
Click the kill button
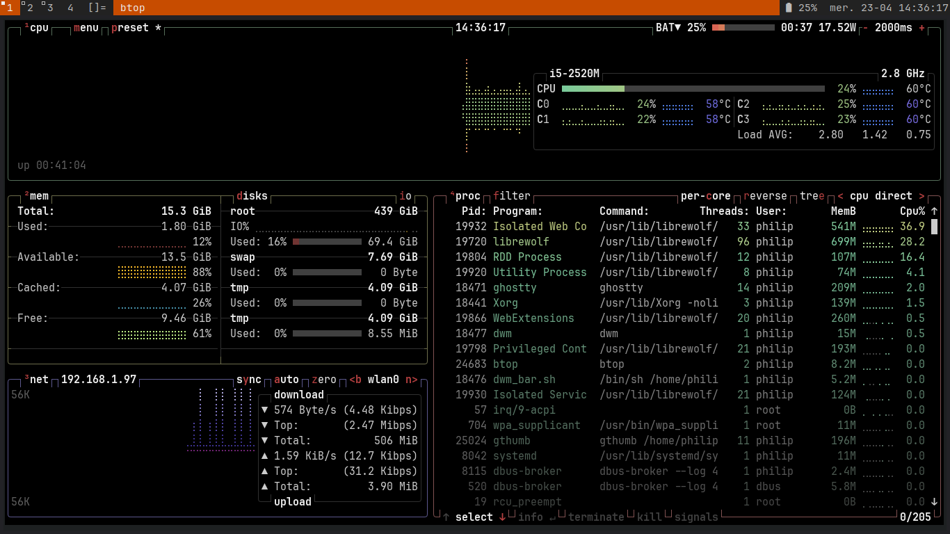pyautogui.click(x=650, y=517)
